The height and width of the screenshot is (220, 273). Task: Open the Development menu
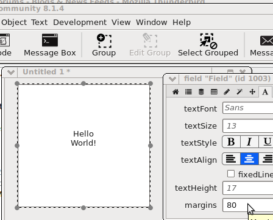(x=80, y=23)
